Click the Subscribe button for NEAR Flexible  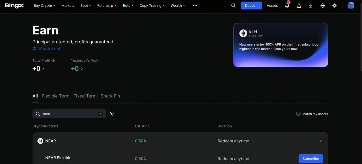pyautogui.click(x=311, y=159)
